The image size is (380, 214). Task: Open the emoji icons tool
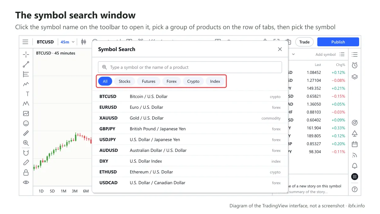coord(26,123)
